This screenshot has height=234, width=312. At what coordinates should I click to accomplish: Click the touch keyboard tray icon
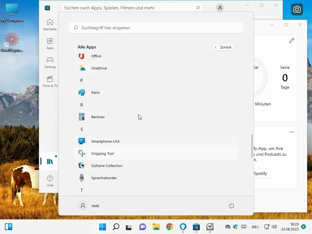pyautogui.click(x=243, y=227)
